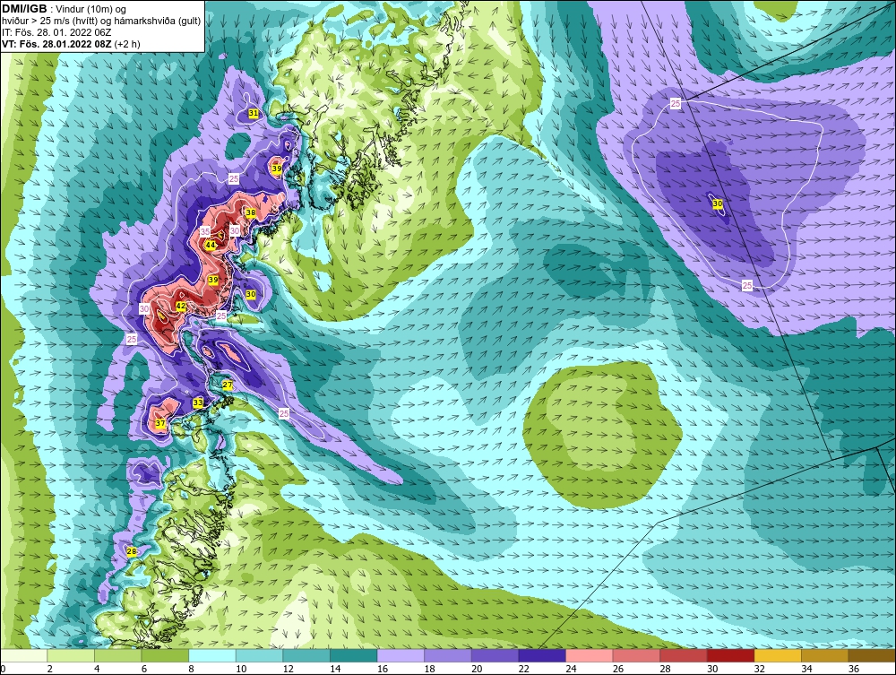Pick the legend swatch between 14 and 16
Viewport: 896px width, 675px height.
[354, 655]
